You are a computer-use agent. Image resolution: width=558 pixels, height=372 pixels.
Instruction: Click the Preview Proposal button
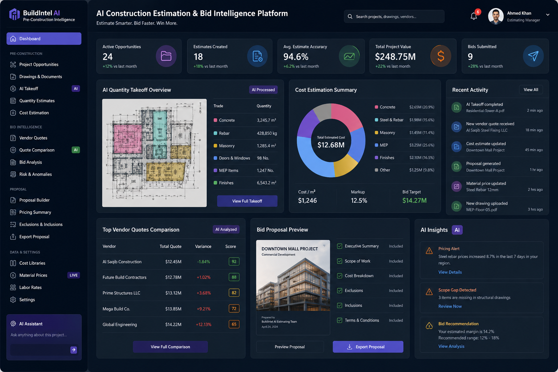click(x=290, y=347)
